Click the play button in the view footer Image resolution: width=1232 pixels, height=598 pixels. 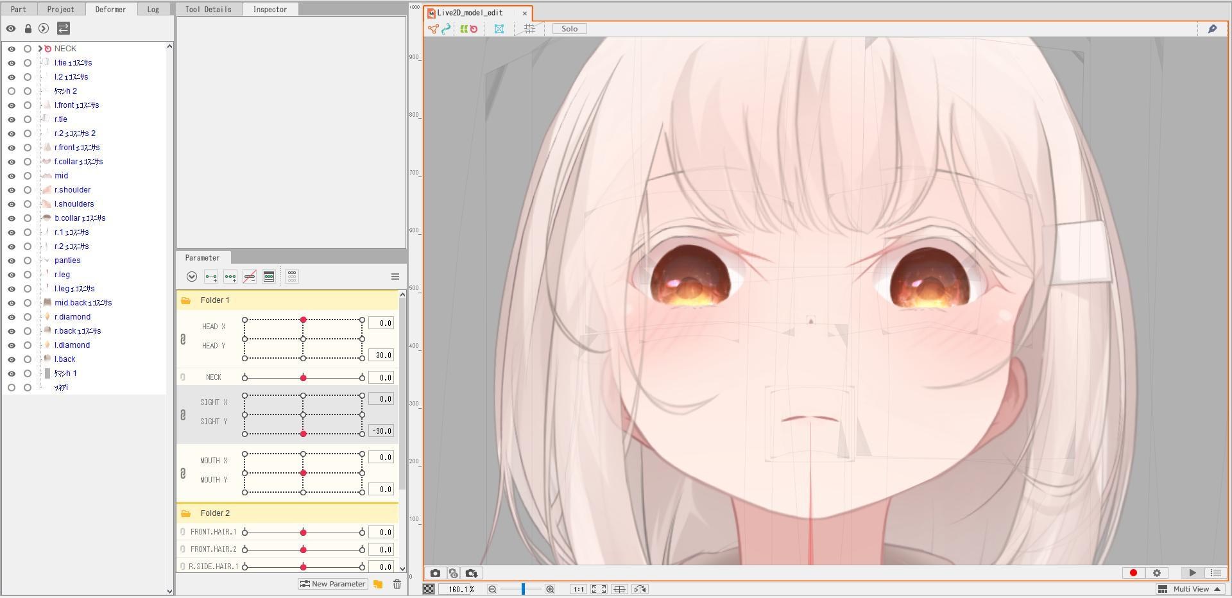[1192, 573]
